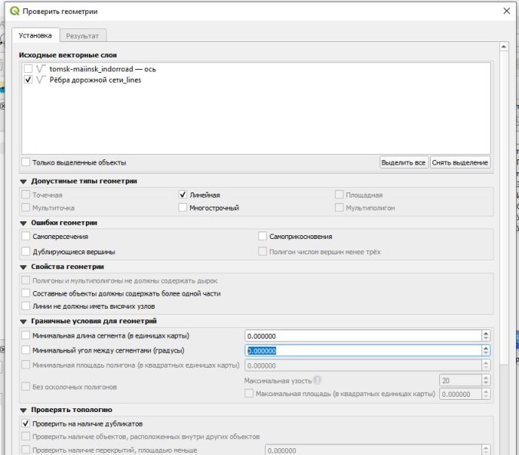Click the QGIS logo icon in title bar

tap(15, 11)
